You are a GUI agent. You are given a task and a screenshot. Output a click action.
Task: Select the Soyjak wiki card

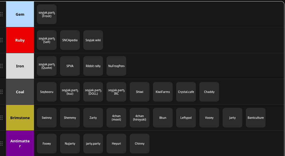coord(93,40)
